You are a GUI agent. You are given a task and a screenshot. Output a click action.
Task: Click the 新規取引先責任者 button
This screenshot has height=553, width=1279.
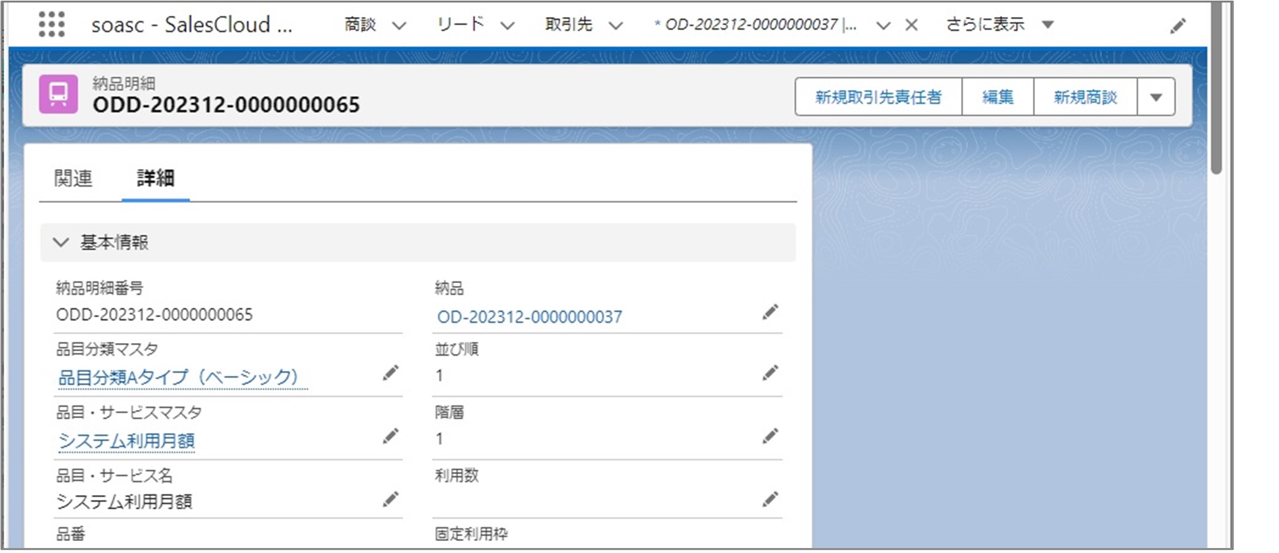[x=878, y=97]
